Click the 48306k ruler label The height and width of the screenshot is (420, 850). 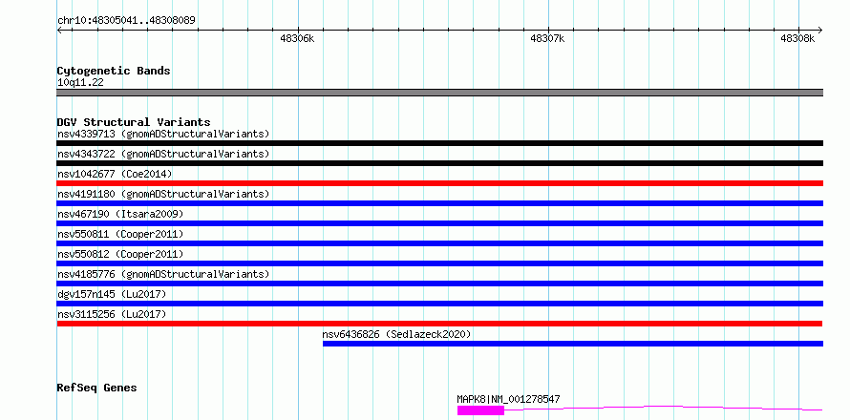tap(296, 38)
